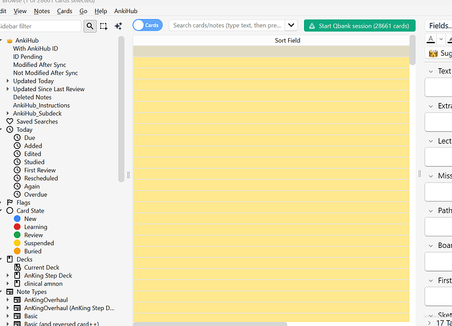Select the Due clock item

coord(17,138)
